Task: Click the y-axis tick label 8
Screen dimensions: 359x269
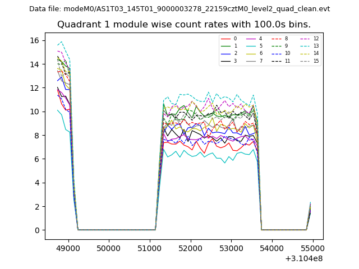Action: pos(36,135)
